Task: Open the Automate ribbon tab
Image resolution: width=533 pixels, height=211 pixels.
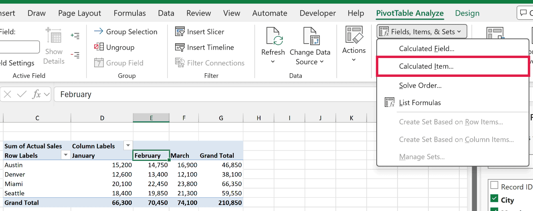Action: 270,13
